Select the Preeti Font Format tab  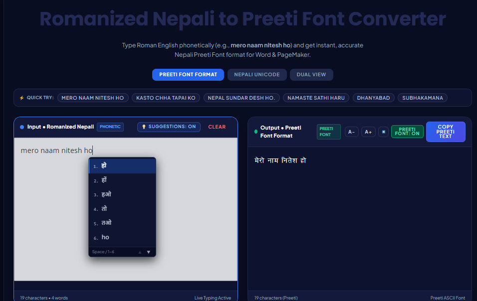tap(188, 75)
